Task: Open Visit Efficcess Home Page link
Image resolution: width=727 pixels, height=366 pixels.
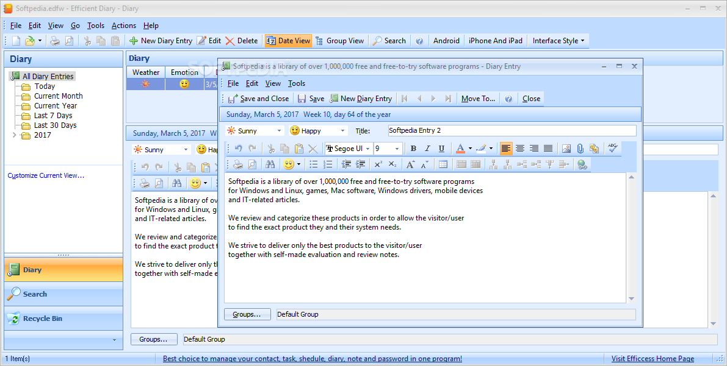Action: (x=653, y=359)
